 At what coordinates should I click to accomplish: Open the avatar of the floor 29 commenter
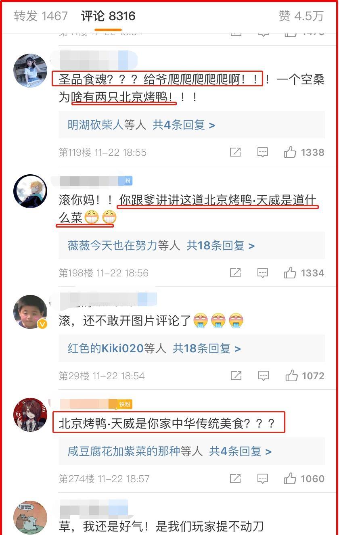[x=30, y=311]
